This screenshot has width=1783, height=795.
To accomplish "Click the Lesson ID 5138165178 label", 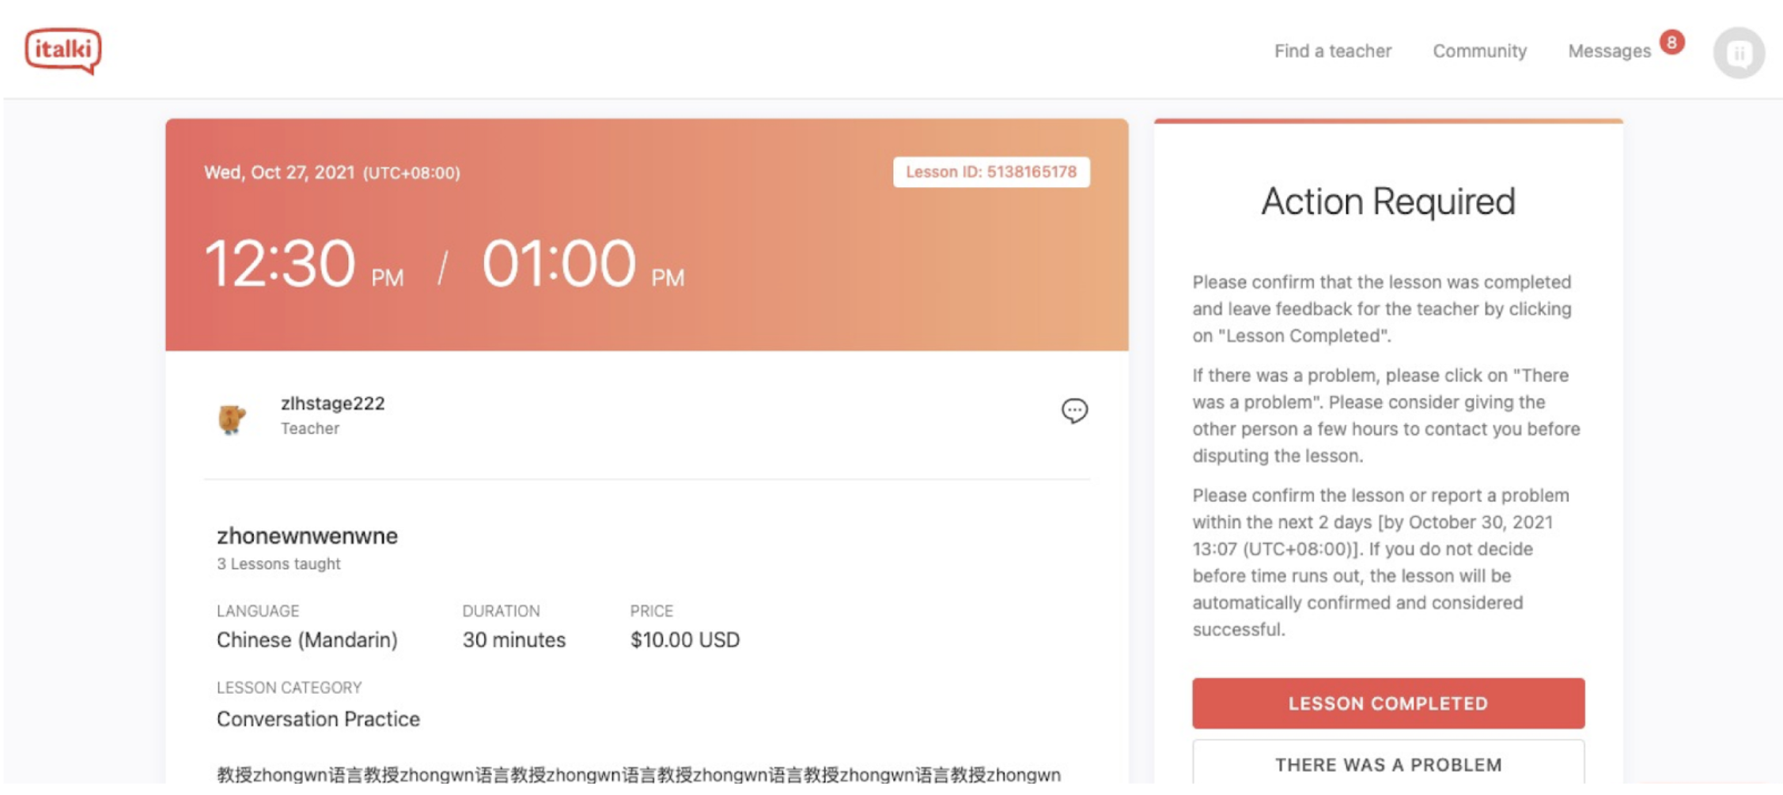I will [x=991, y=172].
